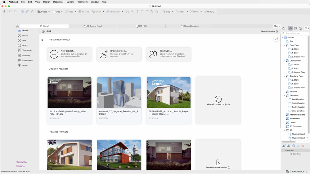Click Discover more online
Image resolution: width=310 pixels, height=174 pixels.
click(x=218, y=167)
